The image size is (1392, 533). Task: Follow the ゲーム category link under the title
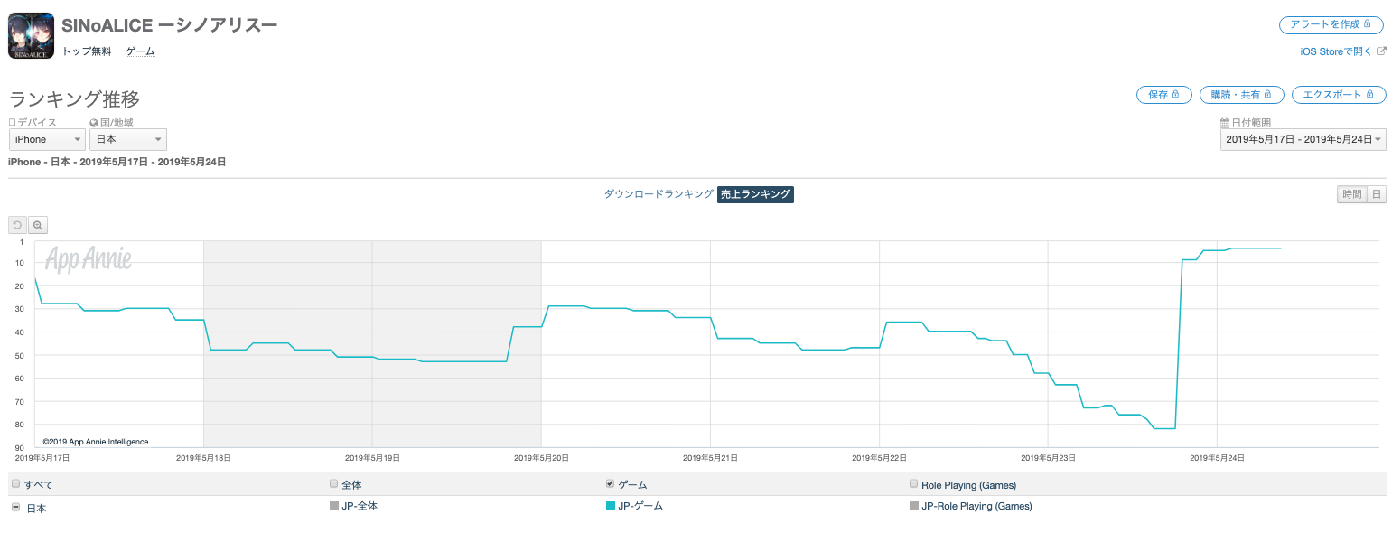coord(140,51)
